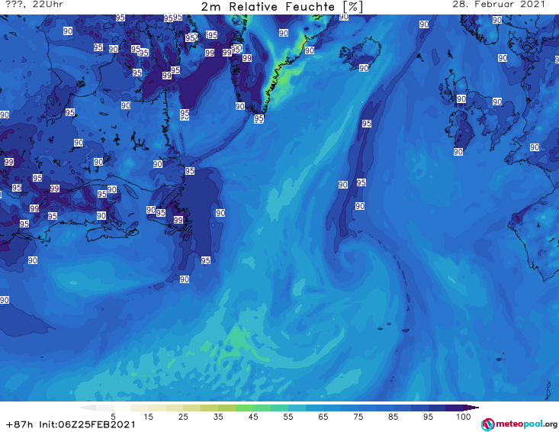Open the meteopool.org link text
The height and width of the screenshot is (432, 559).
[x=526, y=424]
